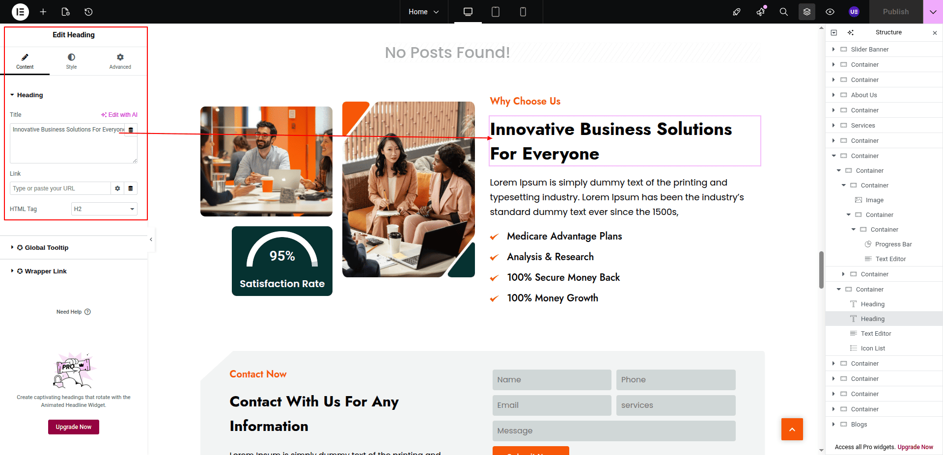The image size is (943, 455).
Task: Switch to mobile device view
Action: (x=523, y=12)
